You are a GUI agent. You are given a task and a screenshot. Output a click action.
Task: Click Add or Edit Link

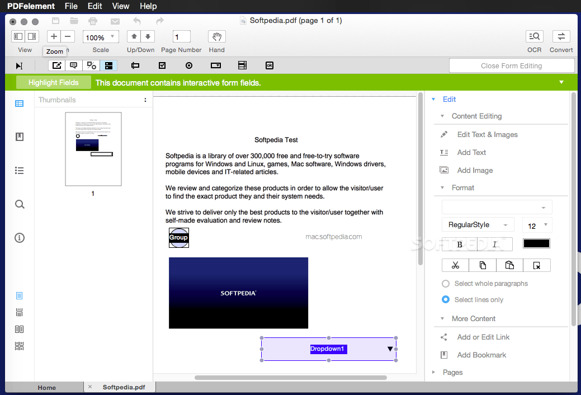[x=483, y=337]
